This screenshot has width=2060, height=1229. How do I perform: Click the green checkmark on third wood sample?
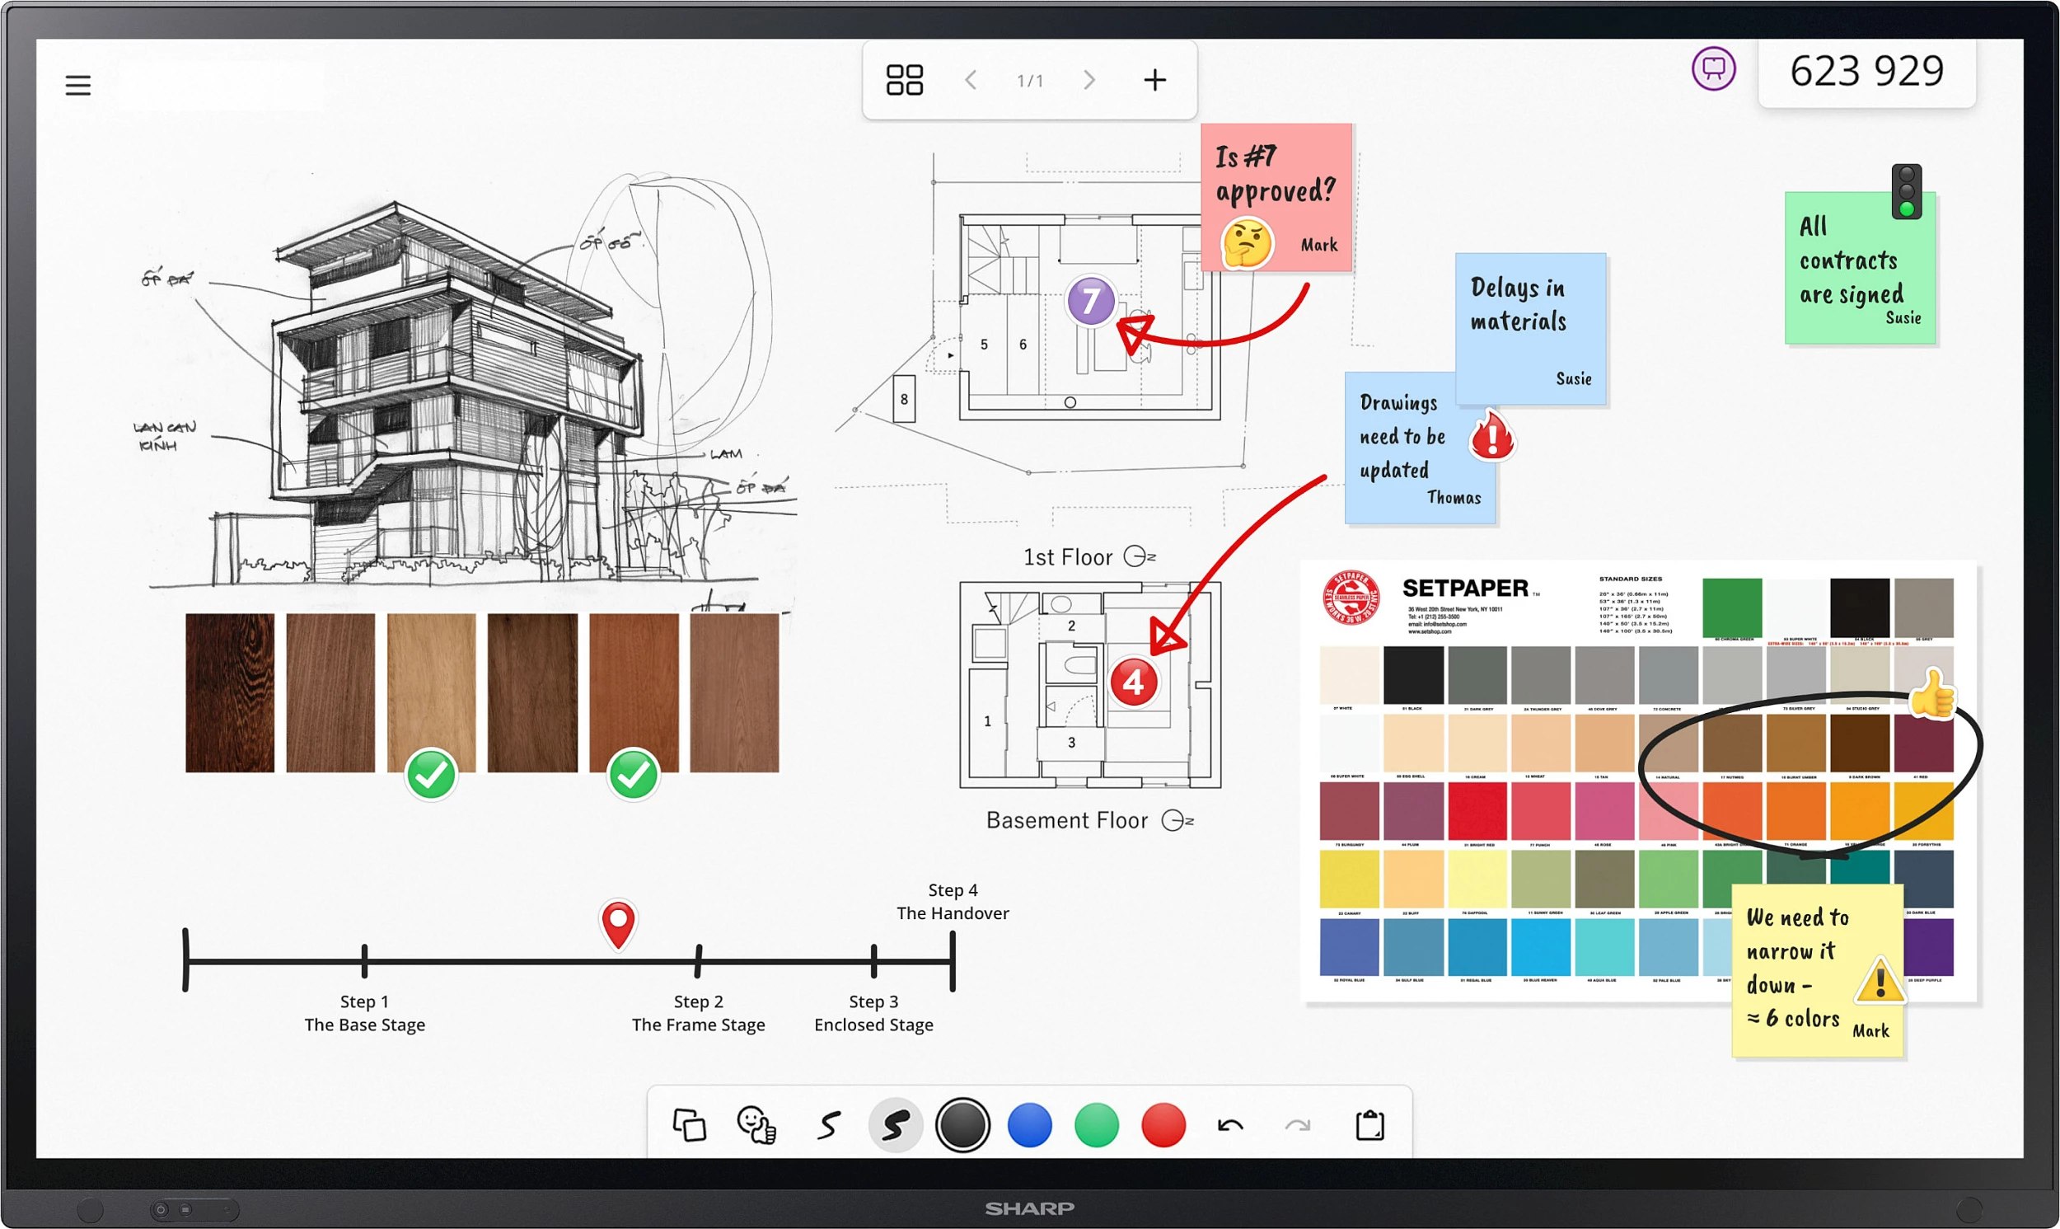431,774
